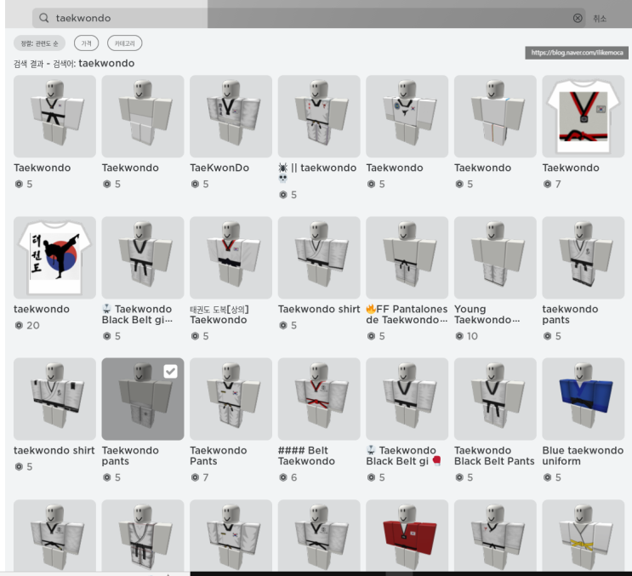Select the red-collar Taekwondo t-shirt priced 7

(583, 116)
